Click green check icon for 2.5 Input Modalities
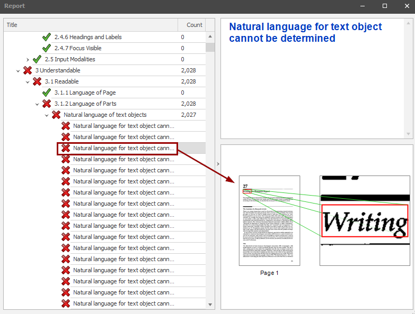Screen dimensions: 415x314 point(37,59)
